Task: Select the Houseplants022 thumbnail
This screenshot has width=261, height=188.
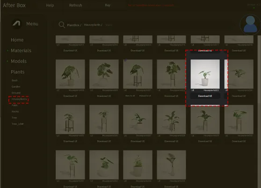Action: (171, 74)
